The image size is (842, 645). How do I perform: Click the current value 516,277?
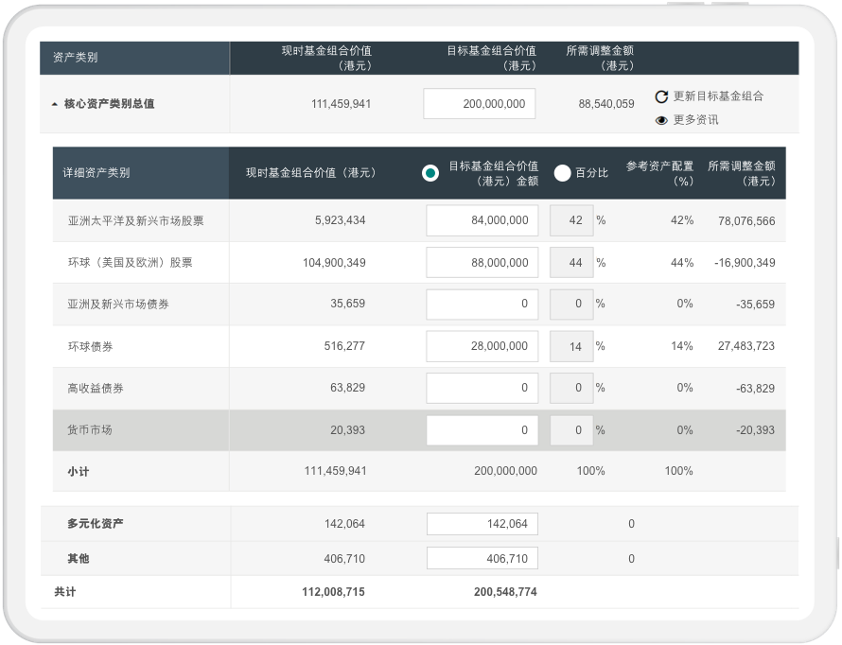pyautogui.click(x=344, y=346)
